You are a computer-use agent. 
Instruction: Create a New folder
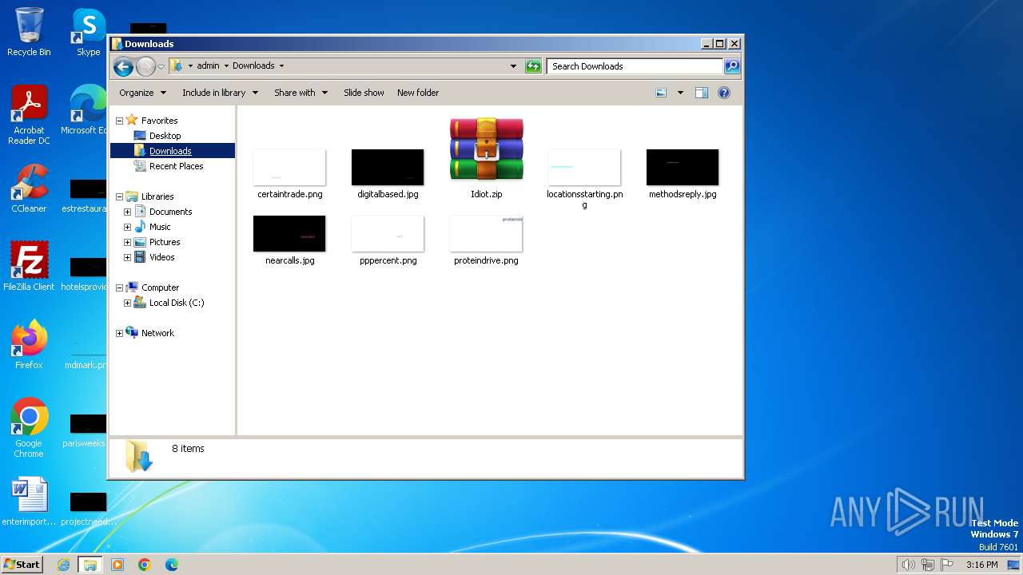pos(418,93)
